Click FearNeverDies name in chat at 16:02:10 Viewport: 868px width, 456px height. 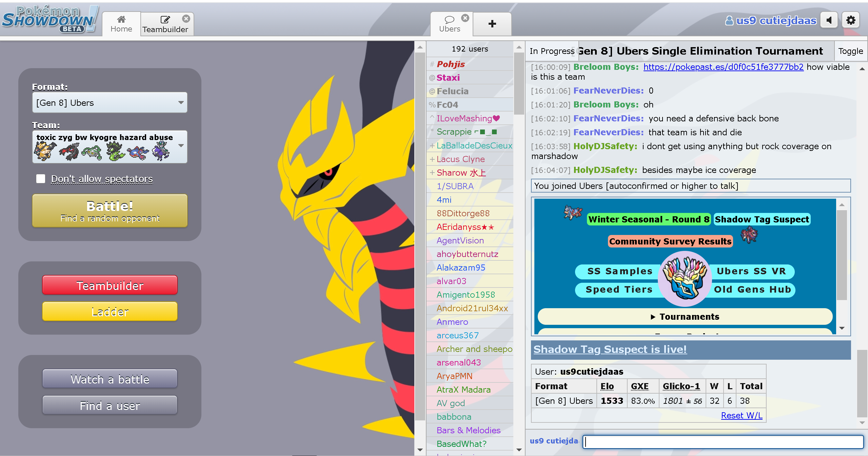coord(608,118)
